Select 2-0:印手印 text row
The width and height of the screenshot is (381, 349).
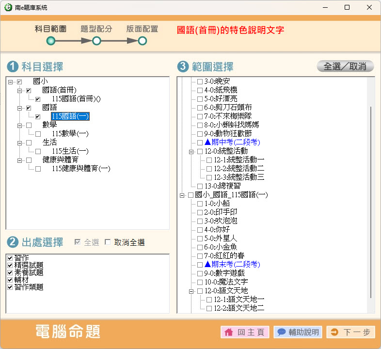pyautogui.click(x=221, y=212)
